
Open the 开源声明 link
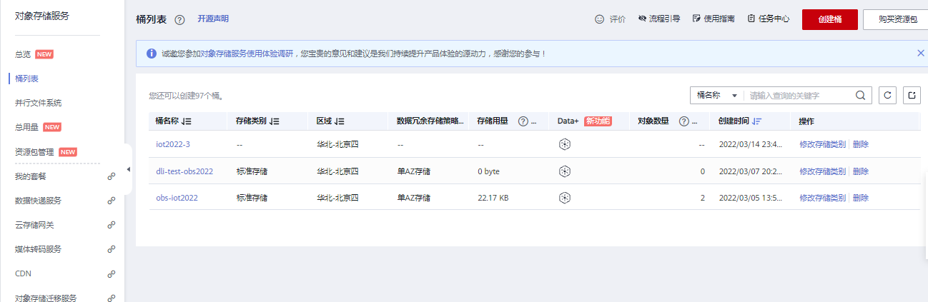coord(213,19)
